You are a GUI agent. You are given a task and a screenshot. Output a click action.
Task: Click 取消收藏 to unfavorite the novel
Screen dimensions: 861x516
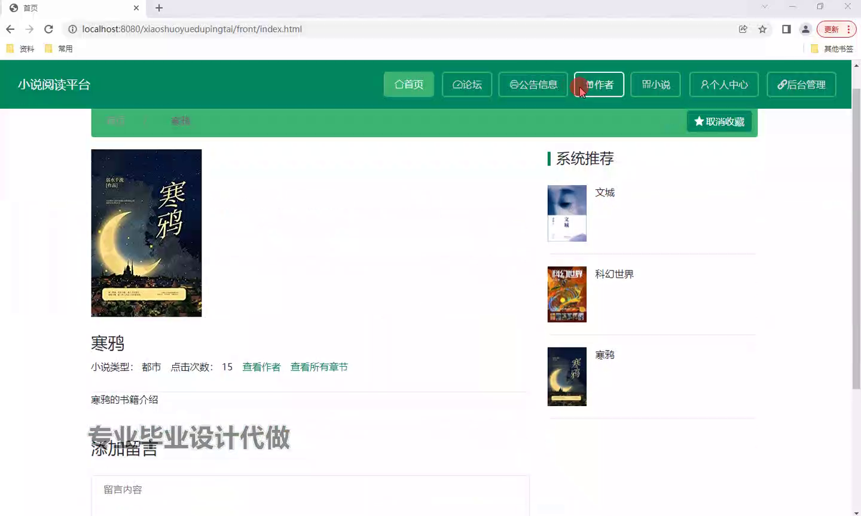click(719, 122)
